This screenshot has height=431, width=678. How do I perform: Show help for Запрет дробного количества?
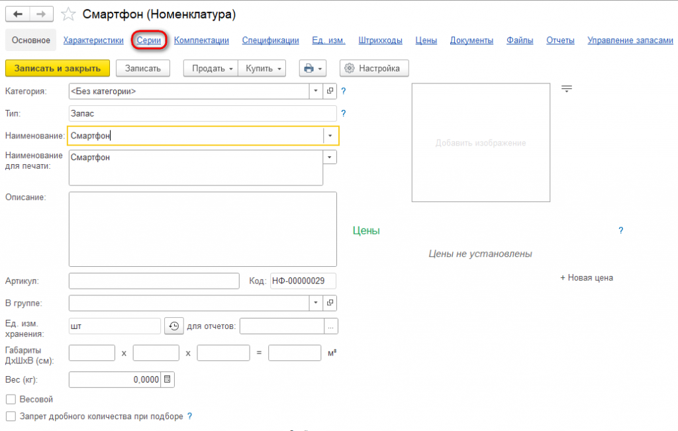point(189,416)
